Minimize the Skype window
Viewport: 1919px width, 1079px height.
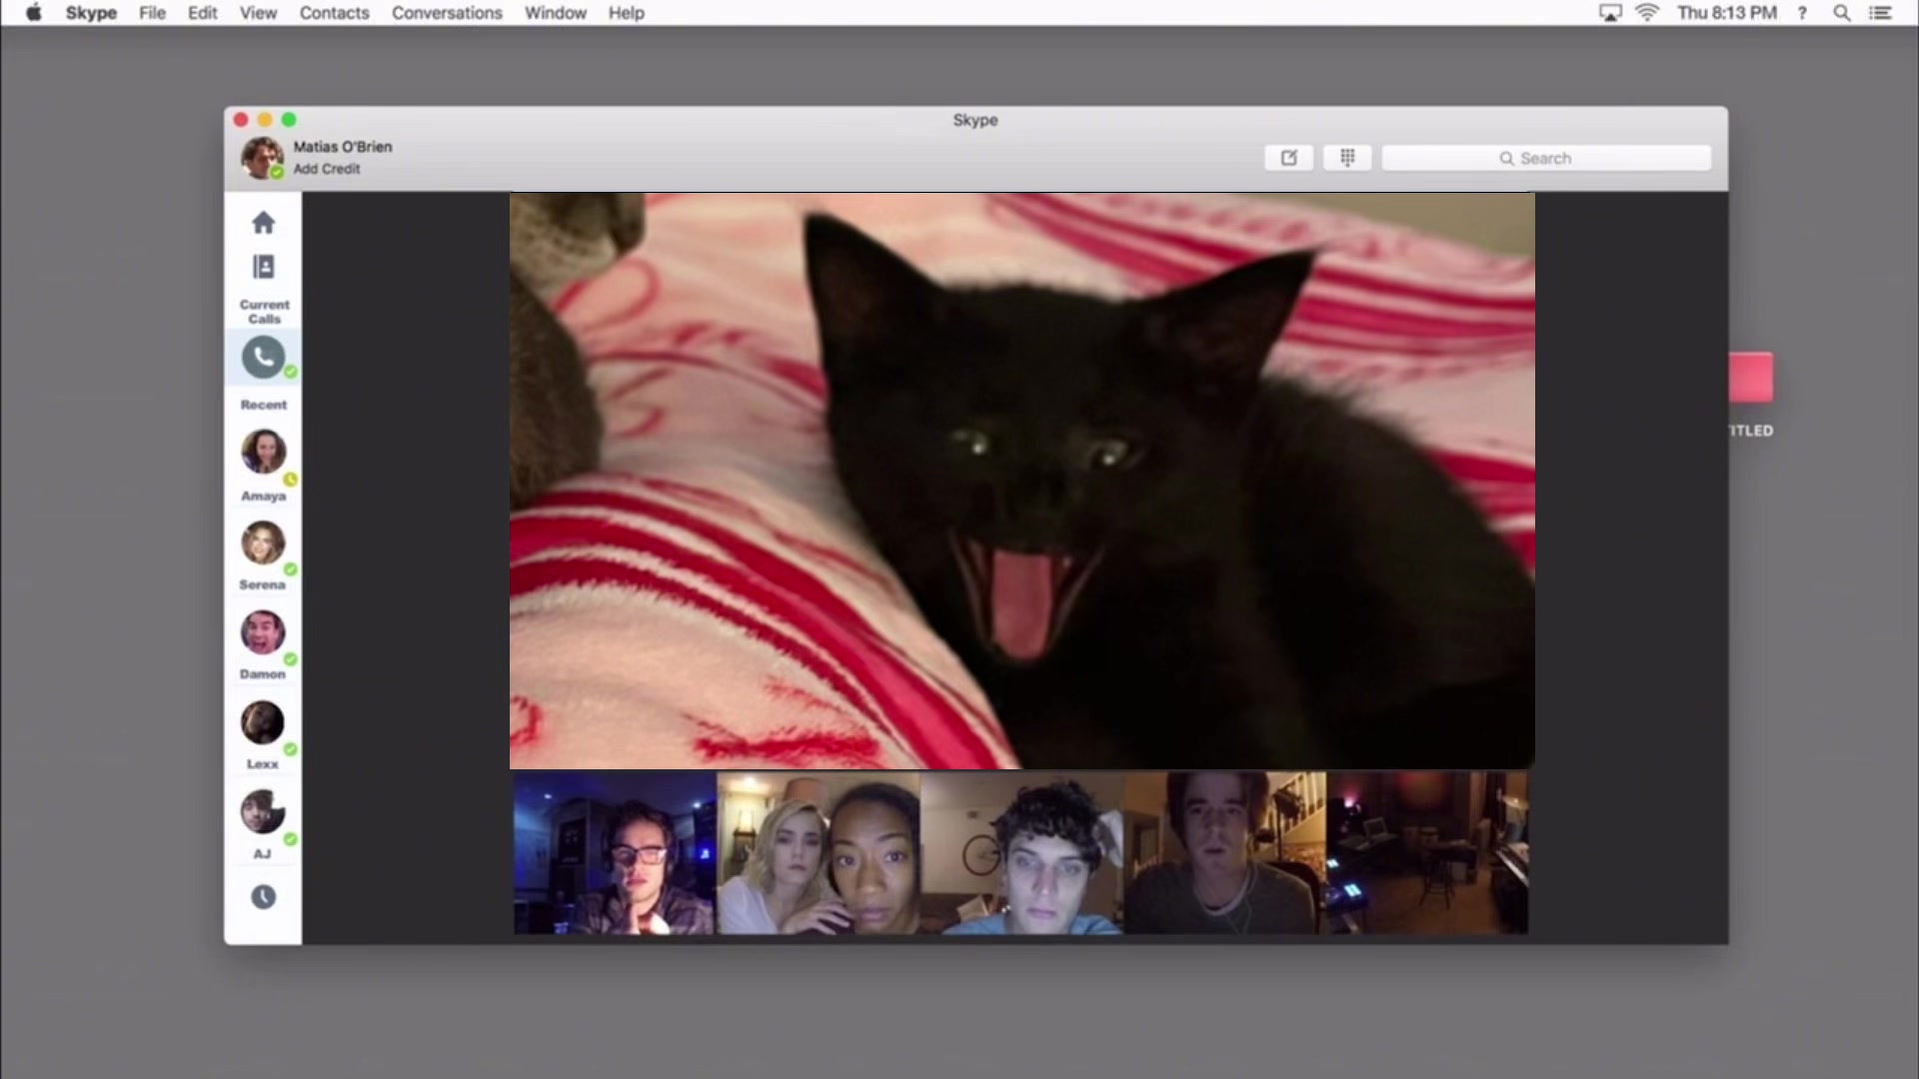265,120
